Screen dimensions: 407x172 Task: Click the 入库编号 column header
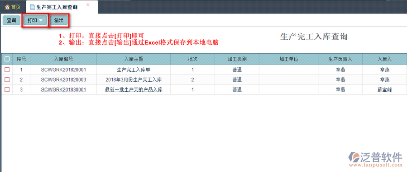click(63, 59)
